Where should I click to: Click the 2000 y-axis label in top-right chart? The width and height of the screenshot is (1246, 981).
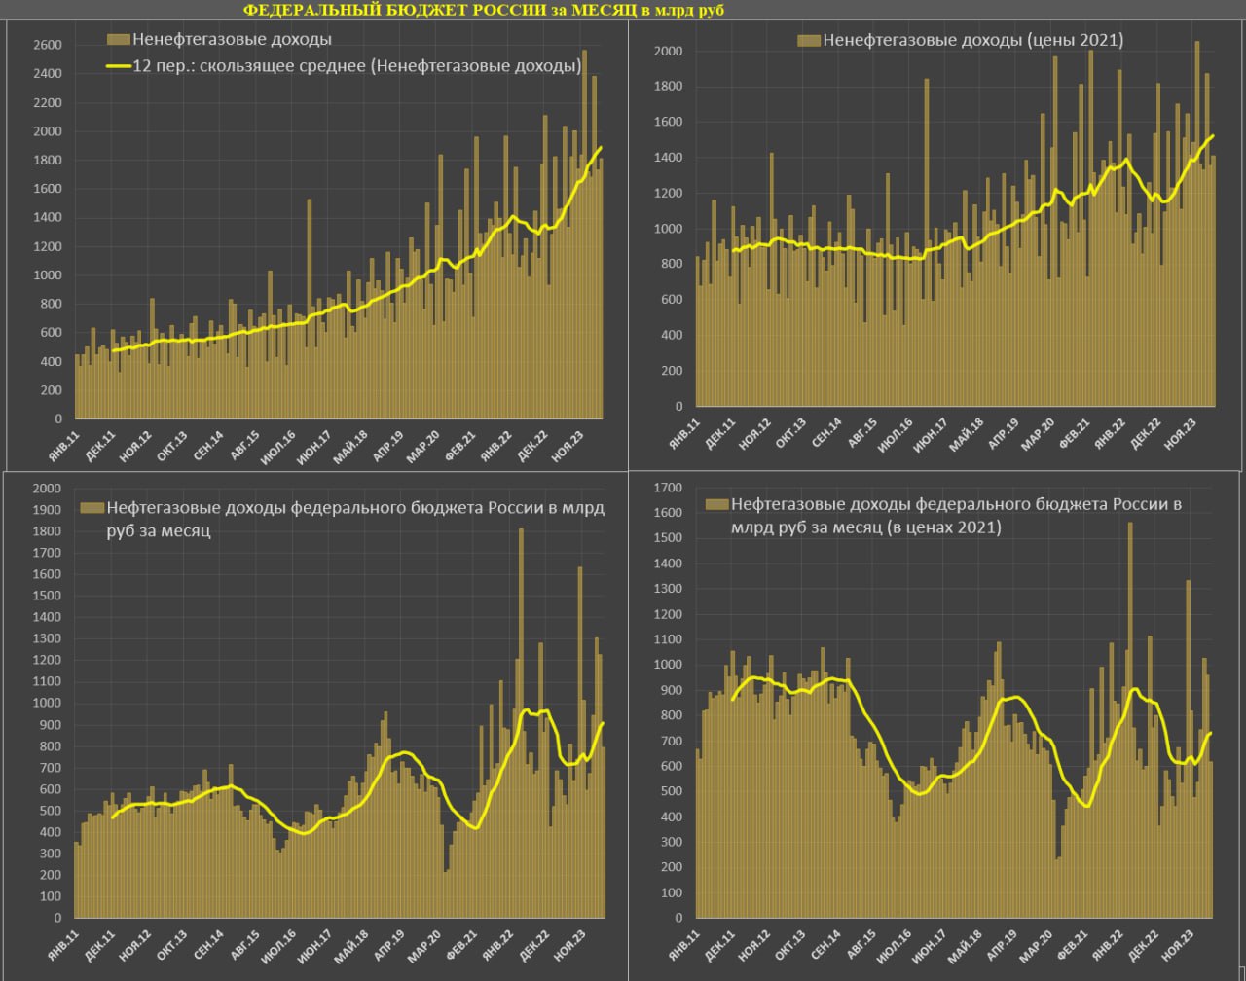click(x=669, y=51)
